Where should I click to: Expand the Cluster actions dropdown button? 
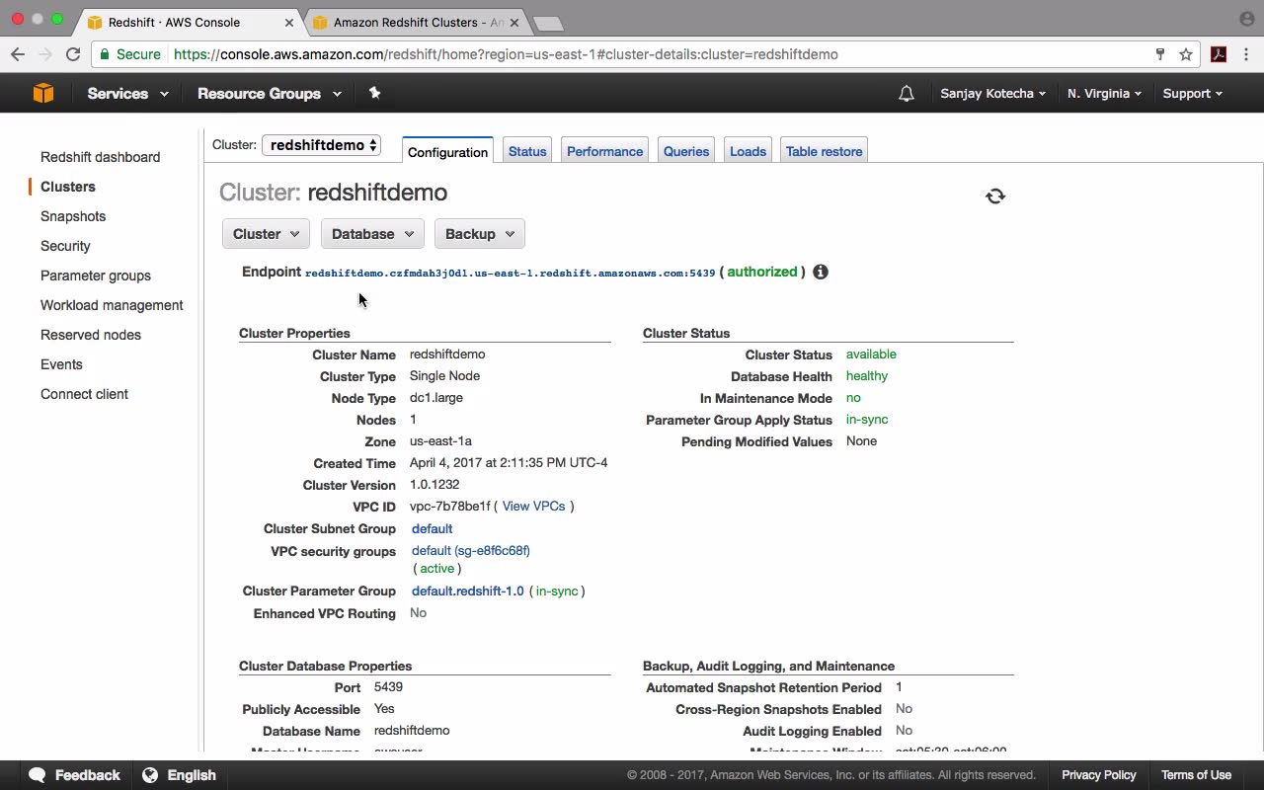[x=267, y=234]
